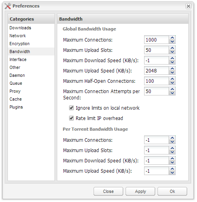Increase global Maximum Download Speed with up arrow
The width and height of the screenshot is (197, 202).
172,58
